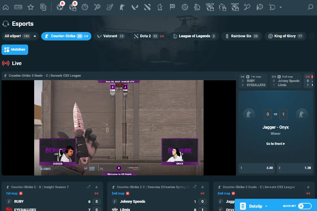Open Live events via the LIVE icon

point(18,7)
